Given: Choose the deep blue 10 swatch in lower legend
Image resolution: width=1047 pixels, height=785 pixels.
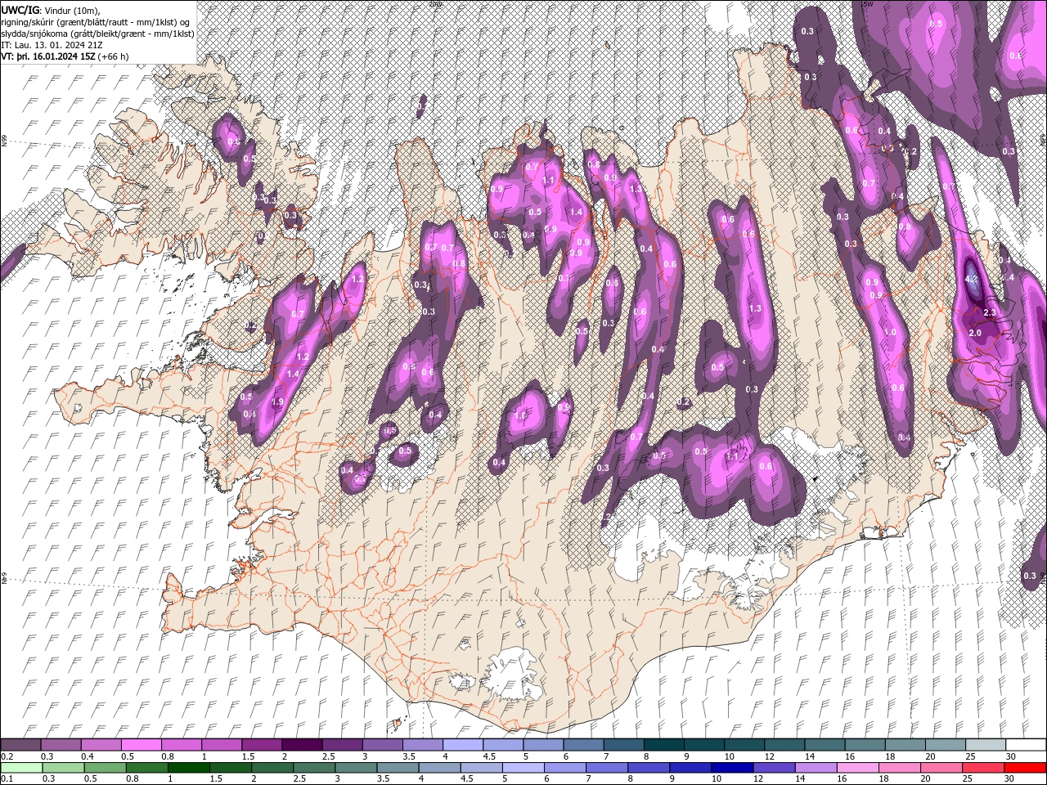Looking at the screenshot, I should [733, 768].
